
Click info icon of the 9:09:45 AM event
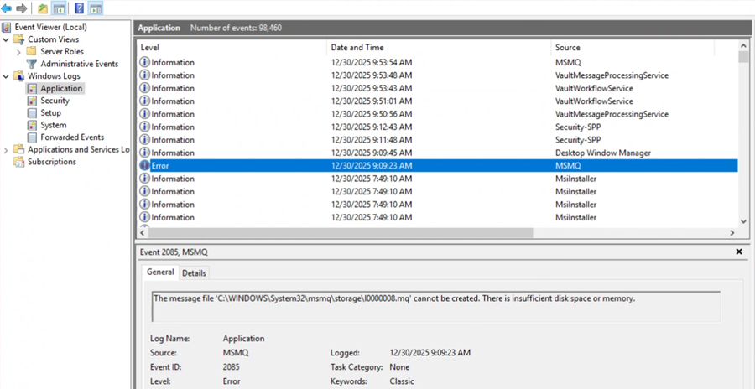pyautogui.click(x=144, y=153)
